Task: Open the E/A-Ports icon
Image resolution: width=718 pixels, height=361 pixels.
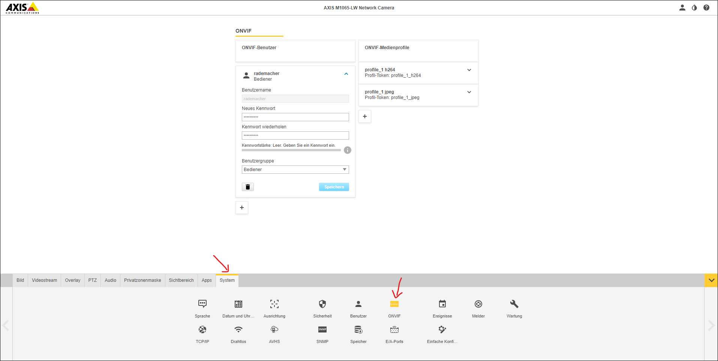Action: (394, 329)
